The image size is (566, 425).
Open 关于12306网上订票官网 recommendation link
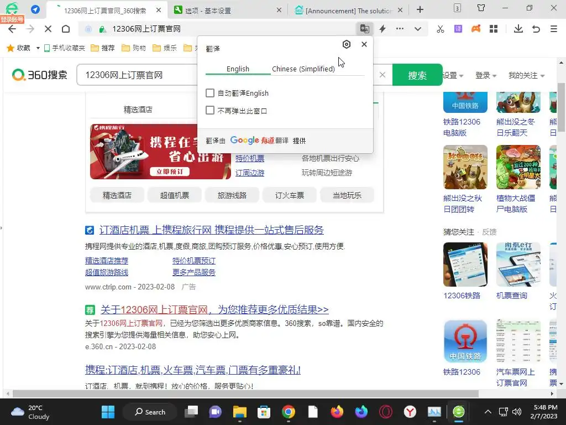pyautogui.click(x=214, y=310)
